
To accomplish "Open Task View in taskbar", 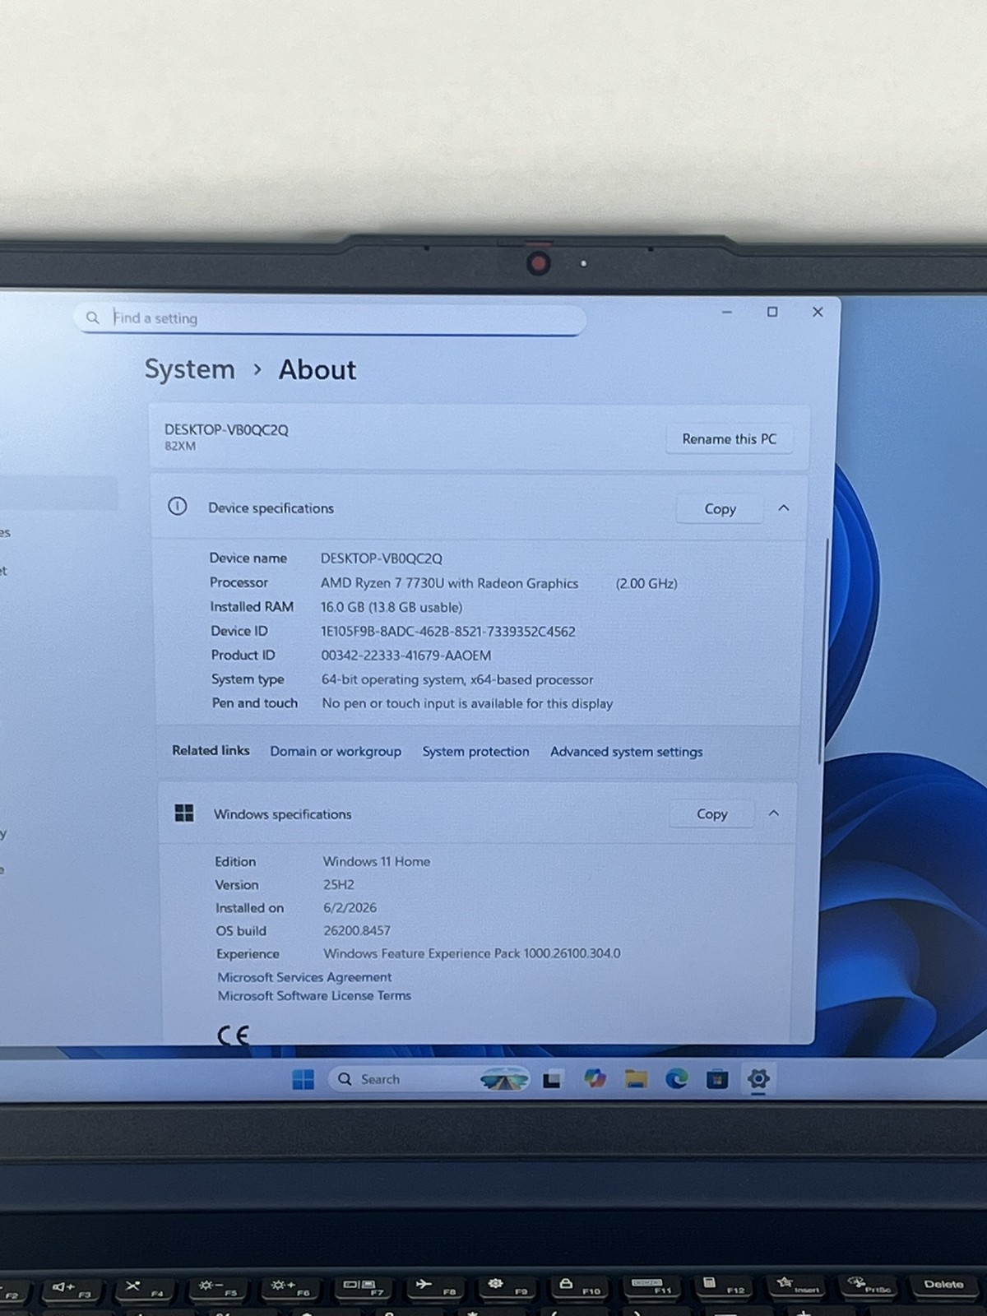I will pos(552,1079).
